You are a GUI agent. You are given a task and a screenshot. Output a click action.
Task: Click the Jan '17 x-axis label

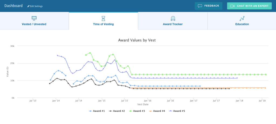[194, 101]
